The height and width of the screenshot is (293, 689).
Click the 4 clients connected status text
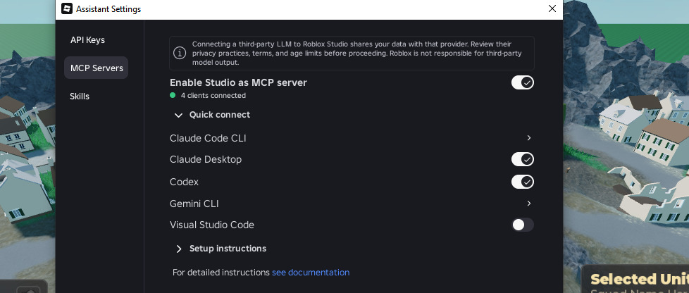click(x=213, y=95)
